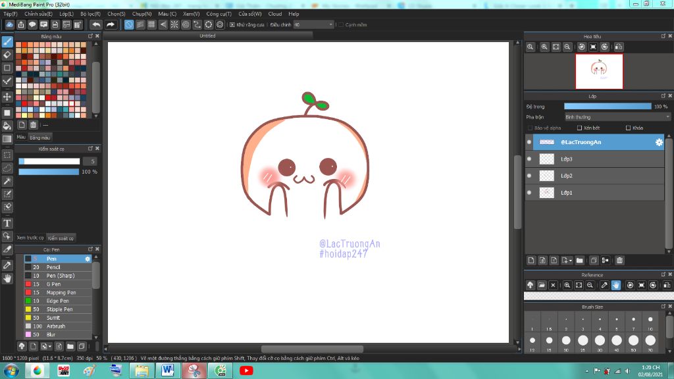Enable radial snap guide
Viewport: 674px width, 379px height.
click(x=174, y=24)
